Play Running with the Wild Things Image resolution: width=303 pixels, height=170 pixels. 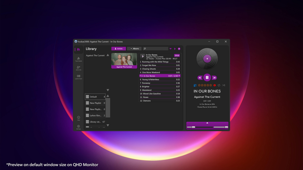[x=160, y=62]
